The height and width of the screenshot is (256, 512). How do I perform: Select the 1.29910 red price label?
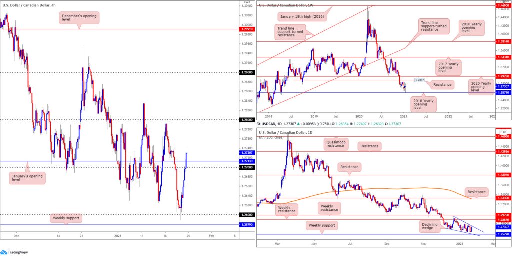click(x=247, y=29)
